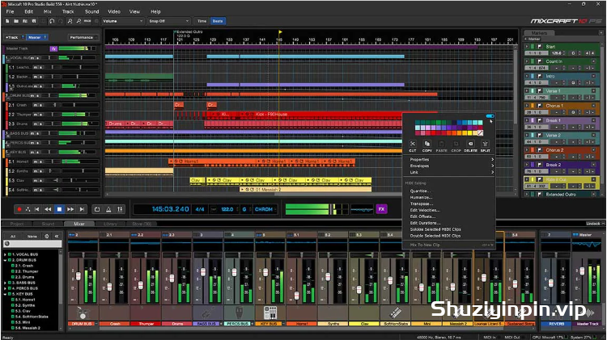607x340 pixels.
Task: Select Quantize... in the context menu
Action: (420, 191)
